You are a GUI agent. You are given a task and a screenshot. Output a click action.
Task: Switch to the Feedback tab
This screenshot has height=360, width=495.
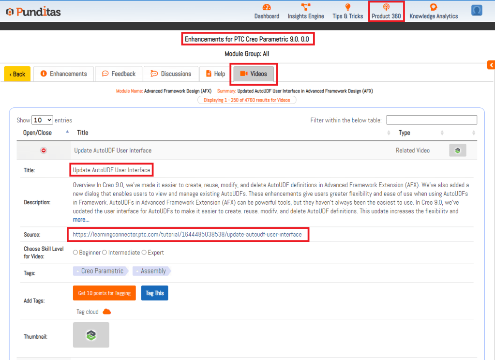pos(119,74)
